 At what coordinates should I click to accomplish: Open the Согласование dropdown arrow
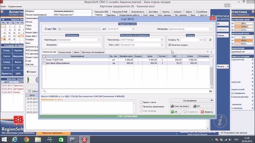(x=212, y=100)
